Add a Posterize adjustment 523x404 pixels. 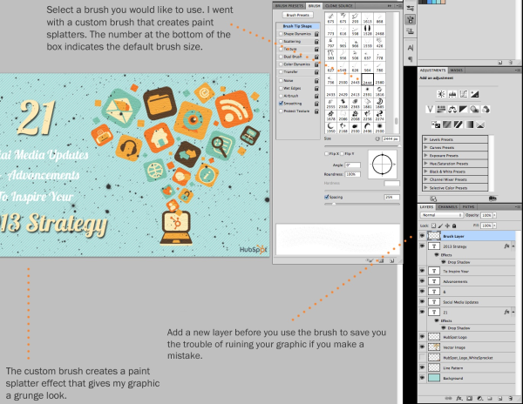(447, 125)
